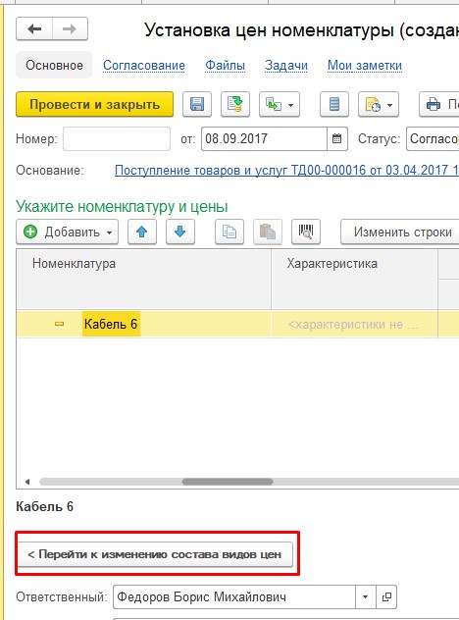The height and width of the screenshot is (620, 459).
Task: Open the Мои заметки tab
Action: tap(365, 66)
